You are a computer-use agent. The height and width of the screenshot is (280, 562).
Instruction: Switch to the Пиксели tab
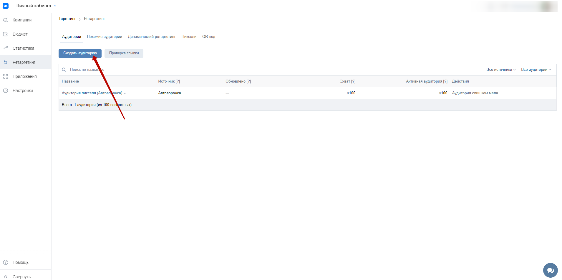189,37
